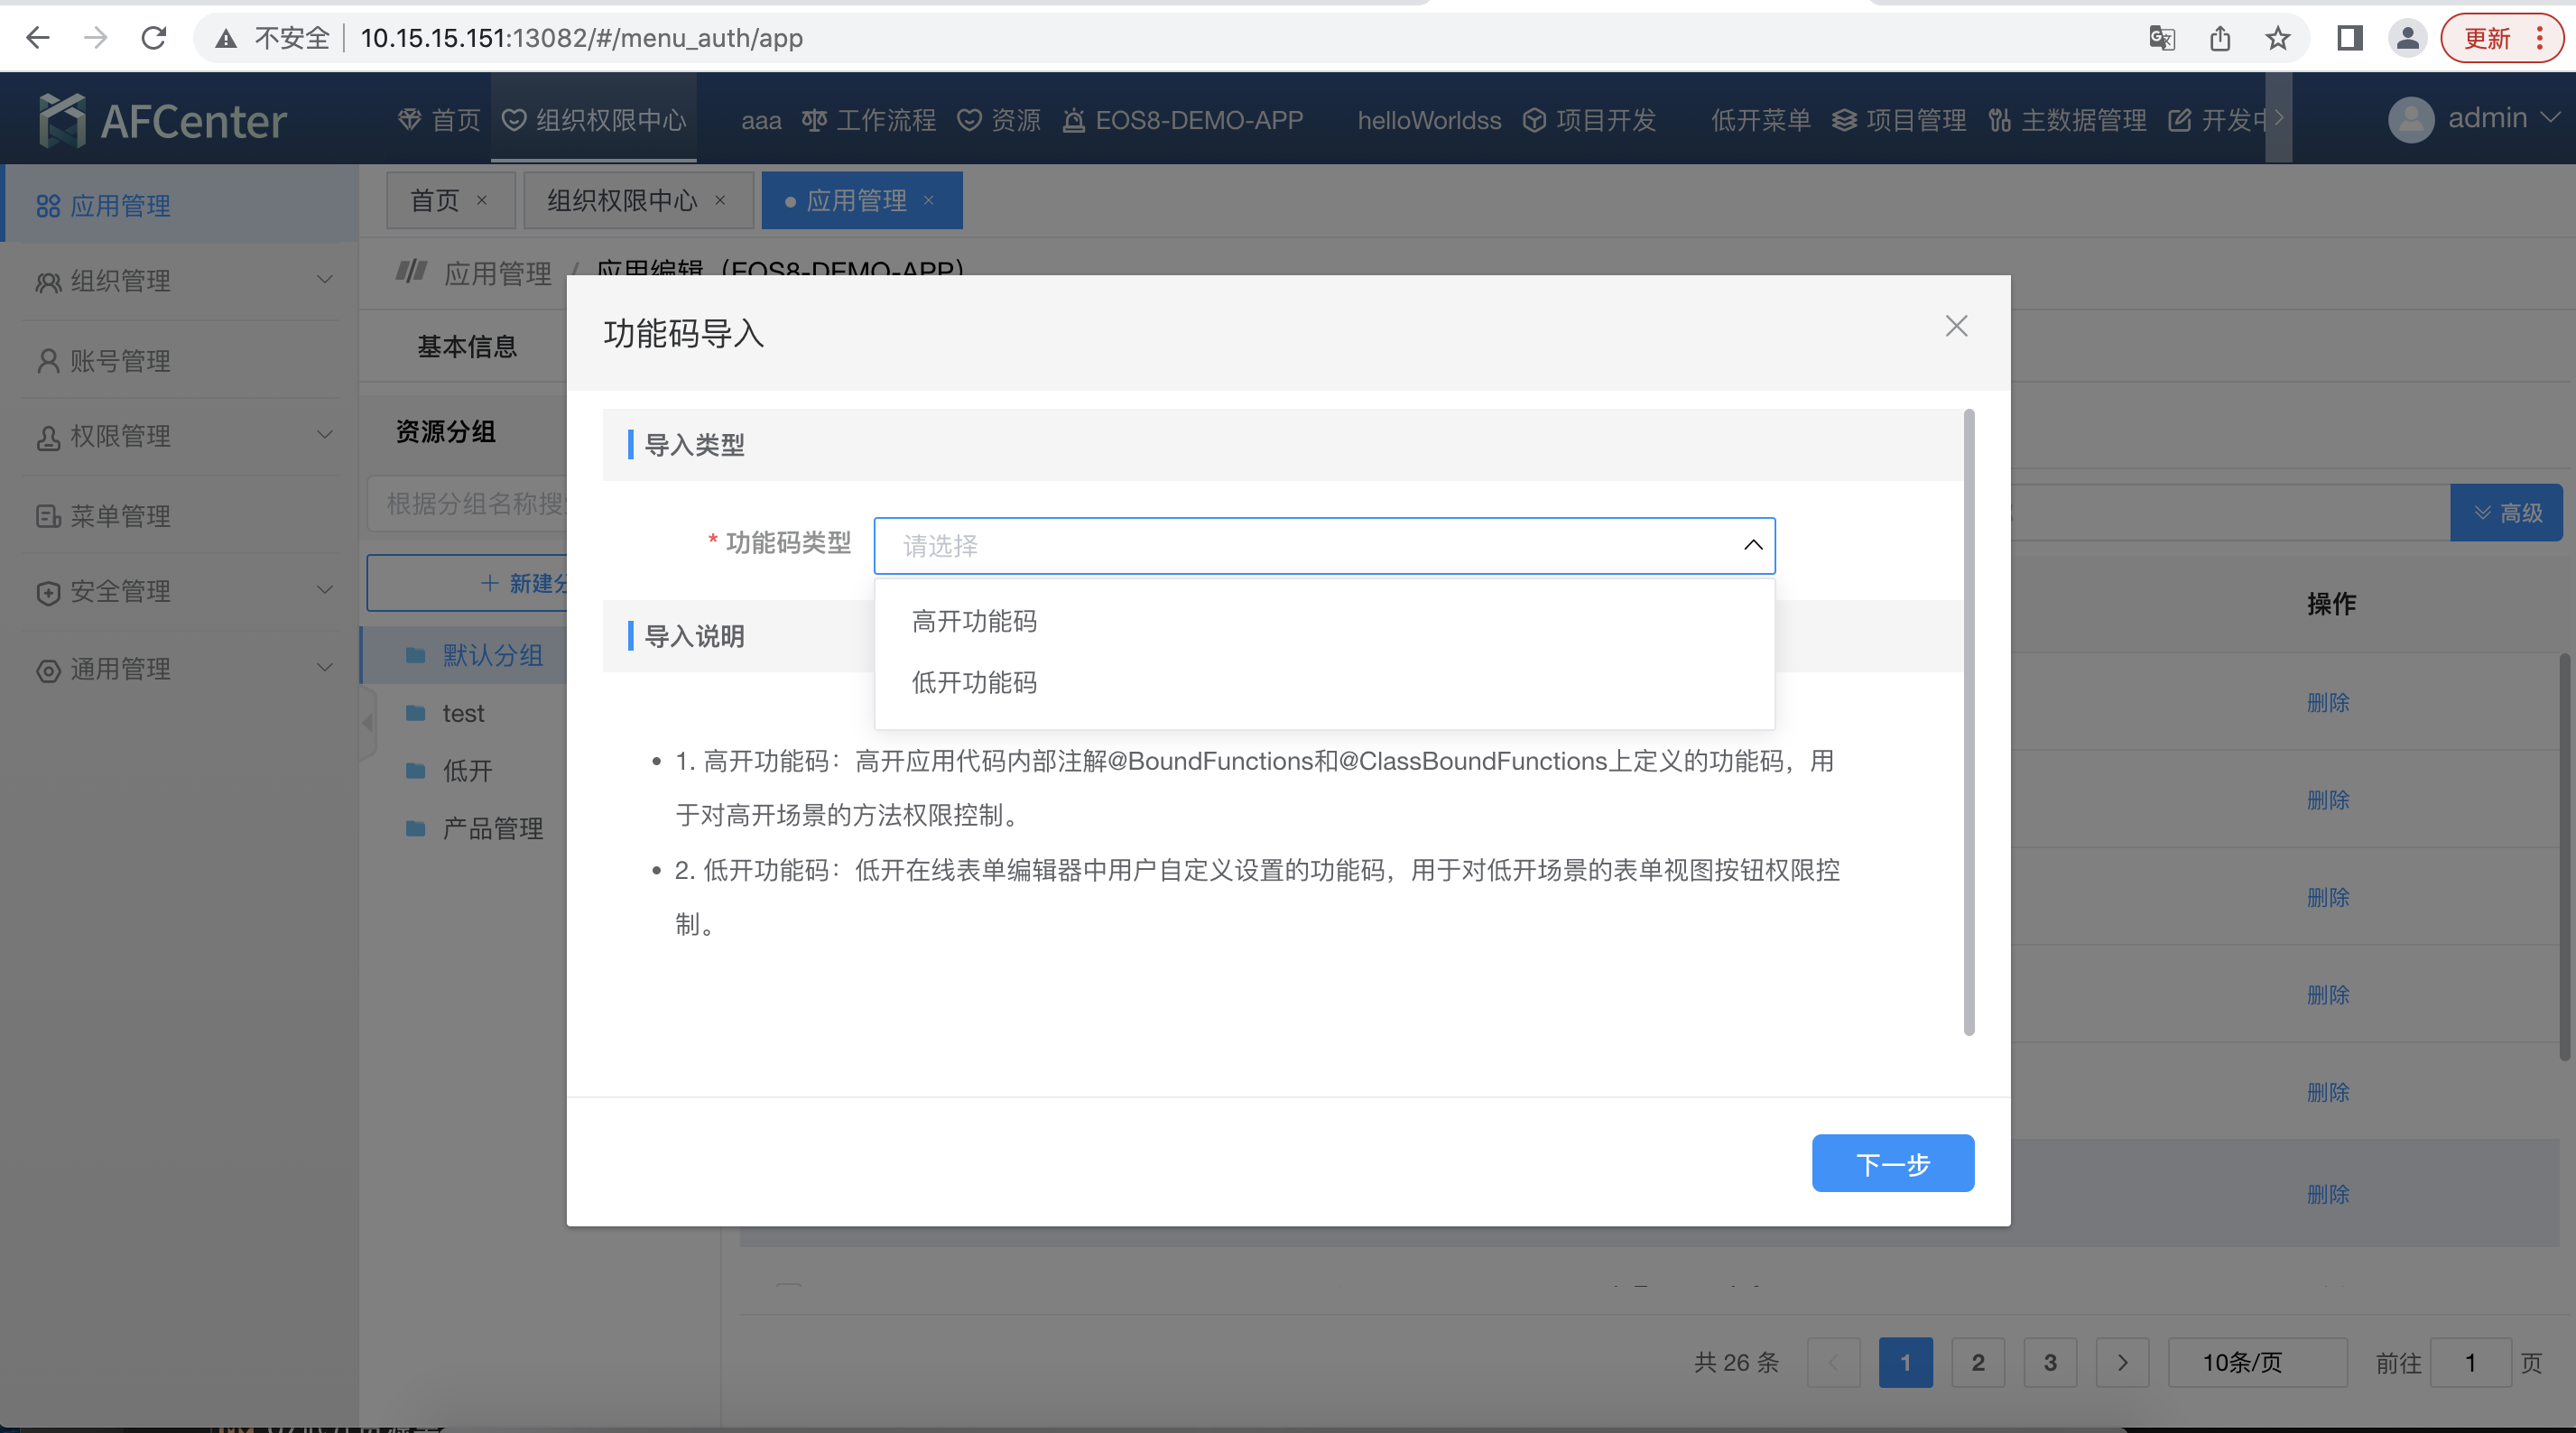Click the 菜单管理 sidebar icon
This screenshot has width=2576, height=1433.
pyautogui.click(x=48, y=515)
